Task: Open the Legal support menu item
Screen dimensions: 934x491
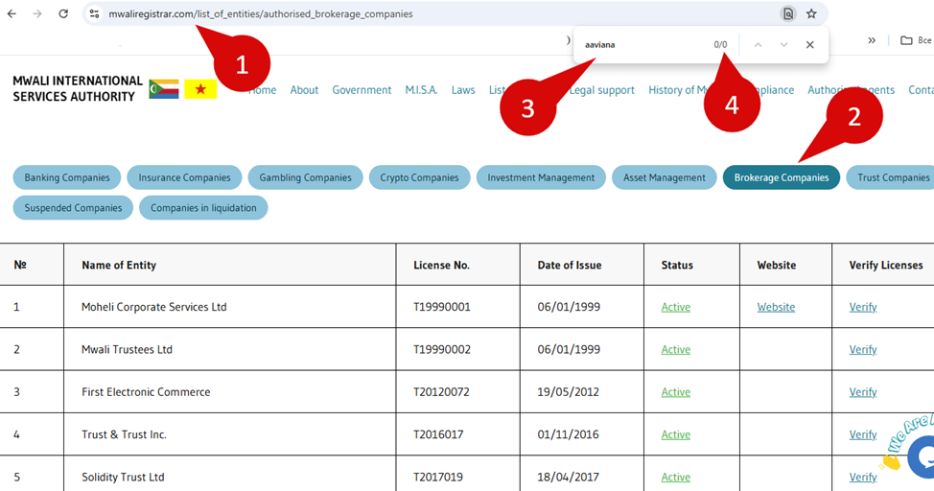Action: [601, 90]
